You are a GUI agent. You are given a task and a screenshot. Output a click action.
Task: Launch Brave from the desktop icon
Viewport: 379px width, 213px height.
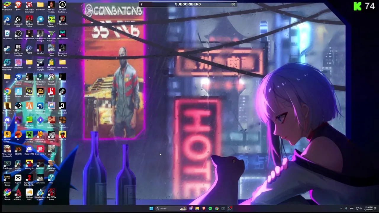point(18,6)
